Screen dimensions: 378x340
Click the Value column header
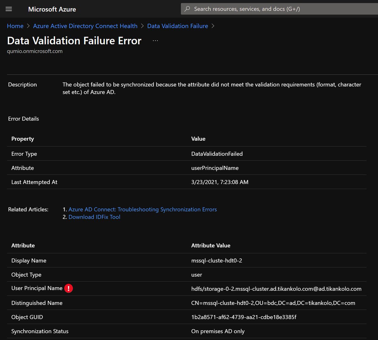(x=198, y=139)
